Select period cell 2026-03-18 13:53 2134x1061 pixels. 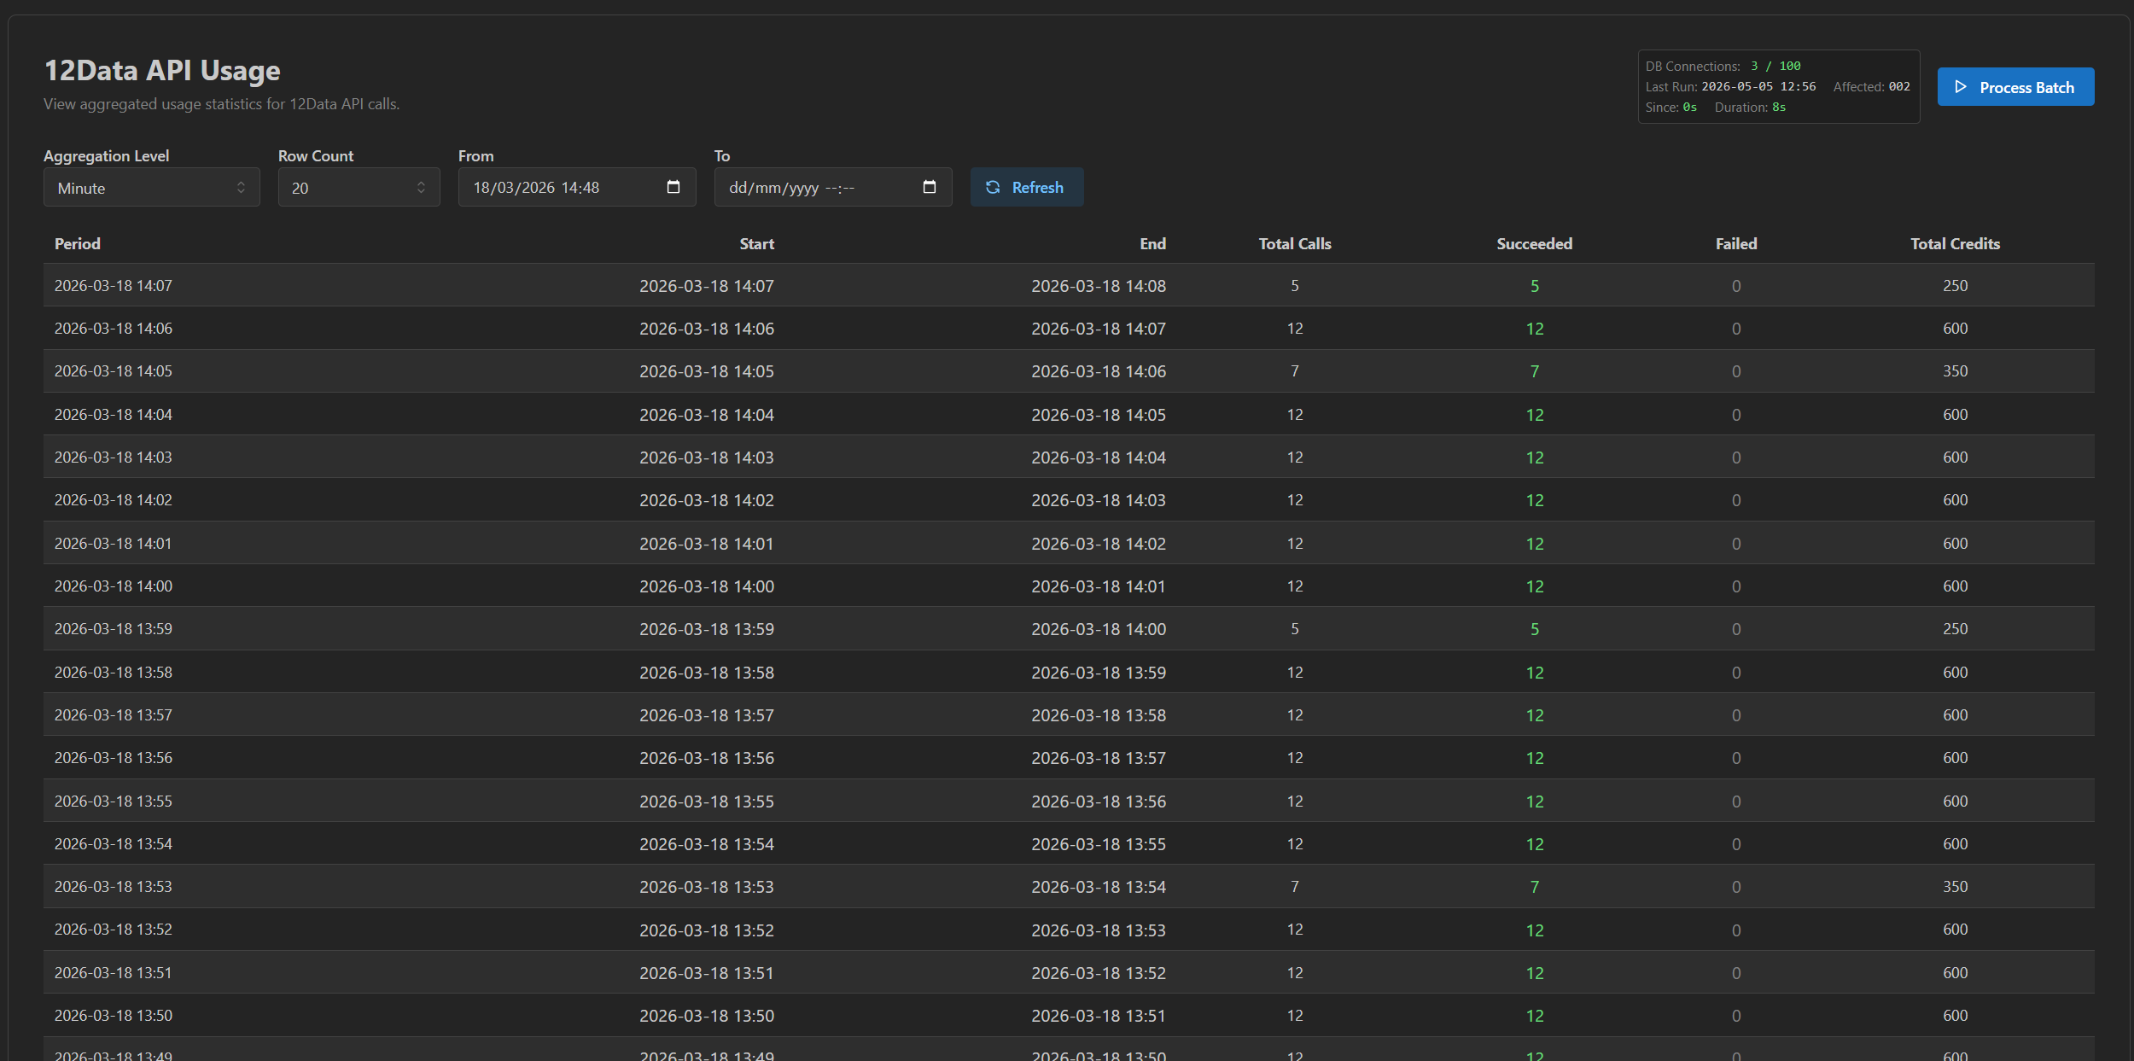click(114, 887)
